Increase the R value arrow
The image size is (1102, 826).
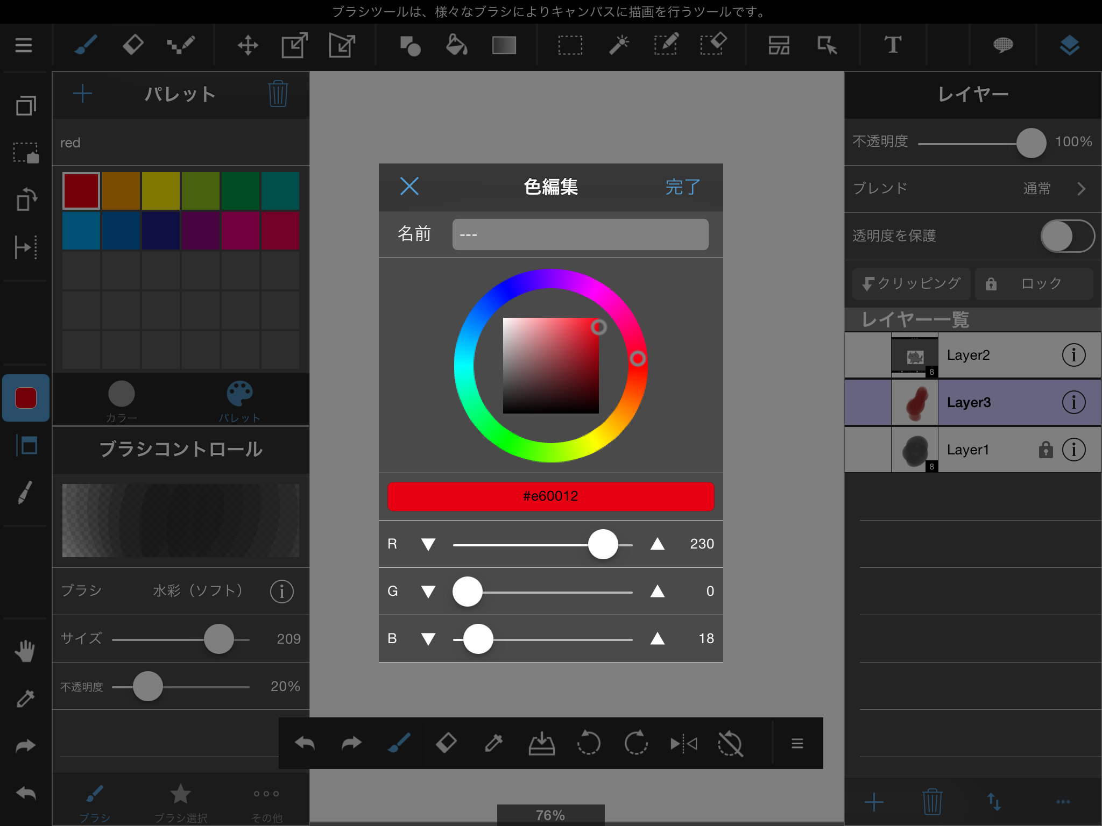pos(657,544)
